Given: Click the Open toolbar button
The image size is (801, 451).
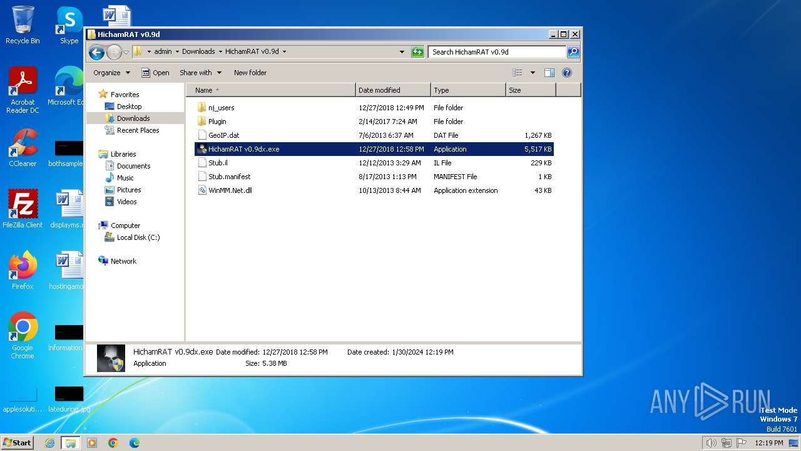Looking at the screenshot, I should [x=155, y=73].
